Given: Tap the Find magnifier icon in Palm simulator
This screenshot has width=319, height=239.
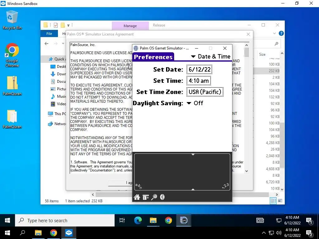Looking at the screenshot, I should 154,197.
